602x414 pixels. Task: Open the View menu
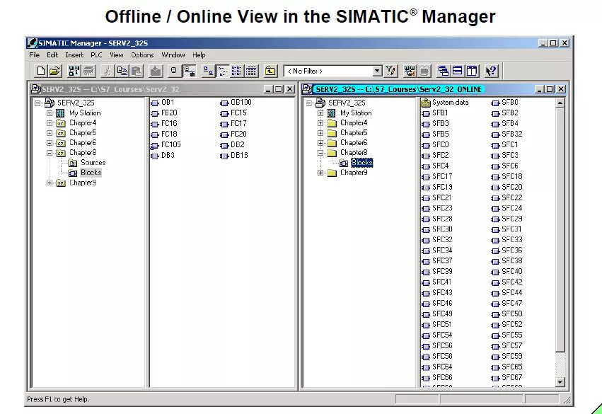[116, 55]
